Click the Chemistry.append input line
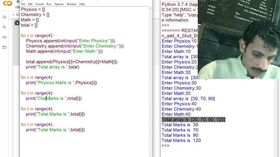Viewport: 280px width, 157px height. [x=75, y=46]
